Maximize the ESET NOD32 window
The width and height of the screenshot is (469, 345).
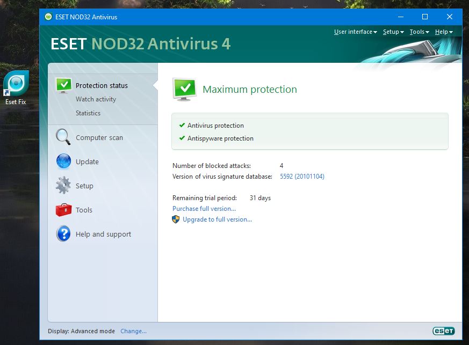click(425, 17)
